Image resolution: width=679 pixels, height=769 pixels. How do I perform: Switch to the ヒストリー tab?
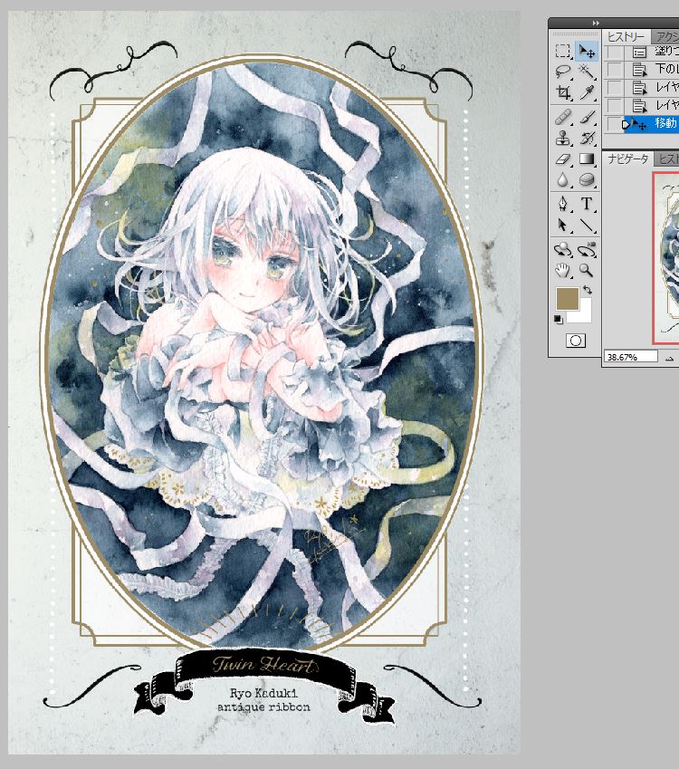click(x=626, y=37)
